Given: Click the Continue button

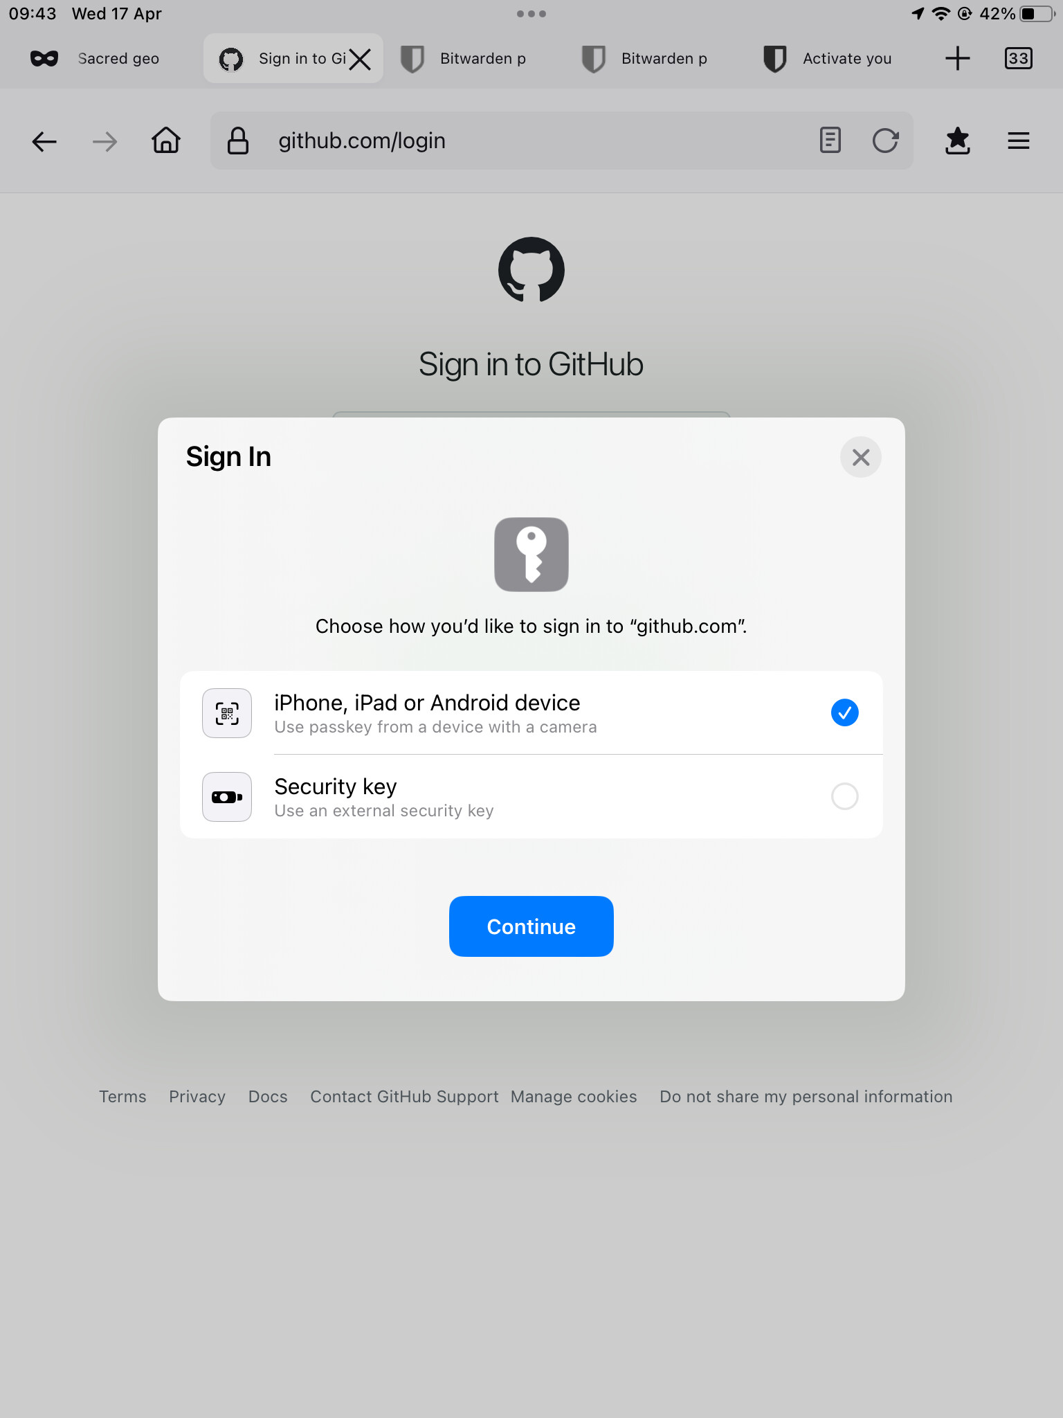Looking at the screenshot, I should coord(531,926).
